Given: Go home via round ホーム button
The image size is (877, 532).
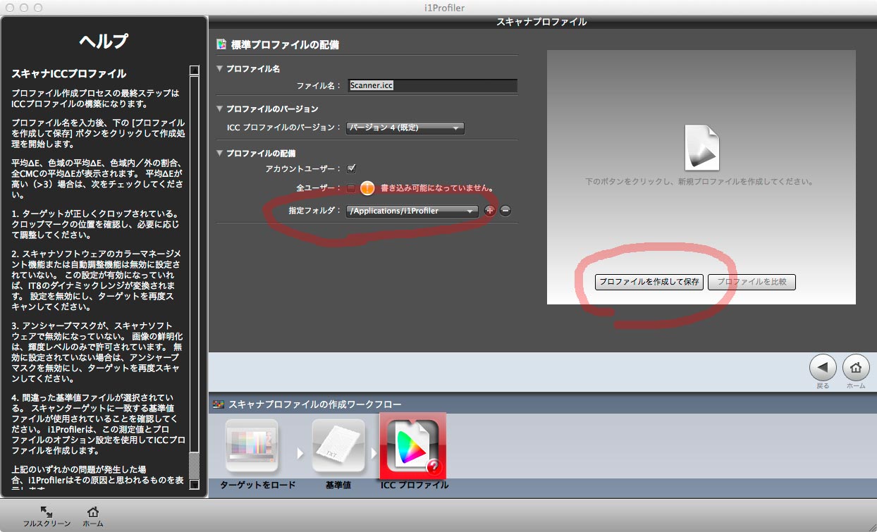Looking at the screenshot, I should pos(856,367).
